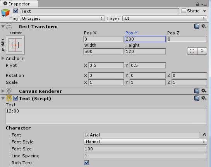Open the Inspector panel context menu
Image resolution: width=211 pixels, height=167 pixels.
204,5
